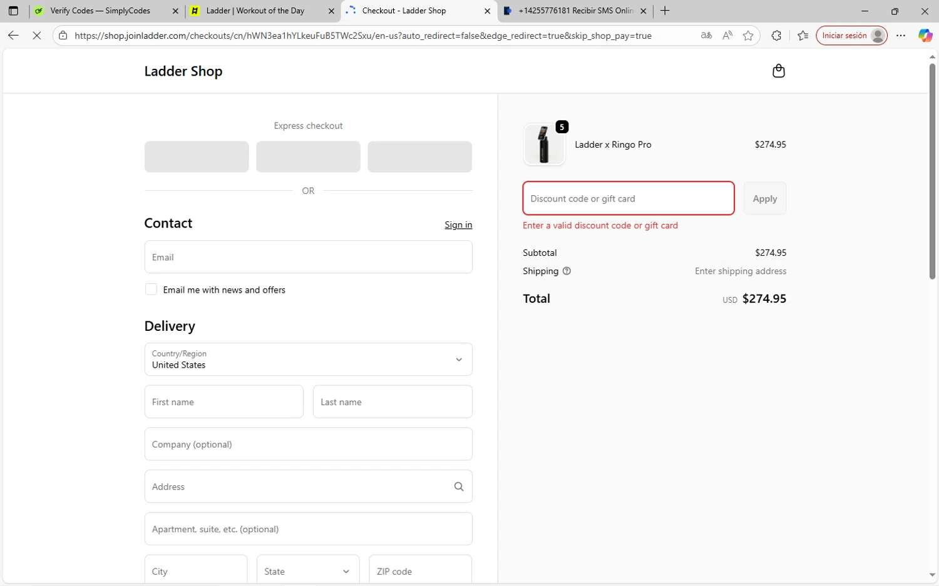Stop page loading with the X button
Viewport: 939px width, 586px height.
36,36
